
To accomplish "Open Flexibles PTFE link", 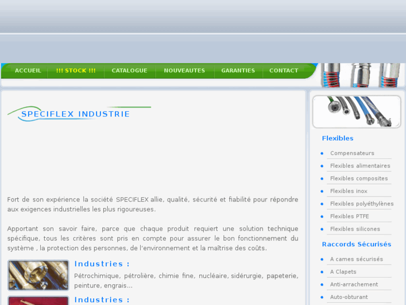I will click(349, 217).
